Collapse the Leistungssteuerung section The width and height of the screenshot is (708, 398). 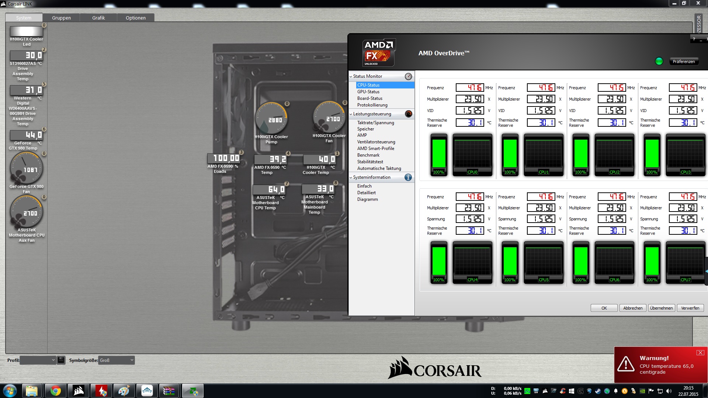tap(351, 114)
